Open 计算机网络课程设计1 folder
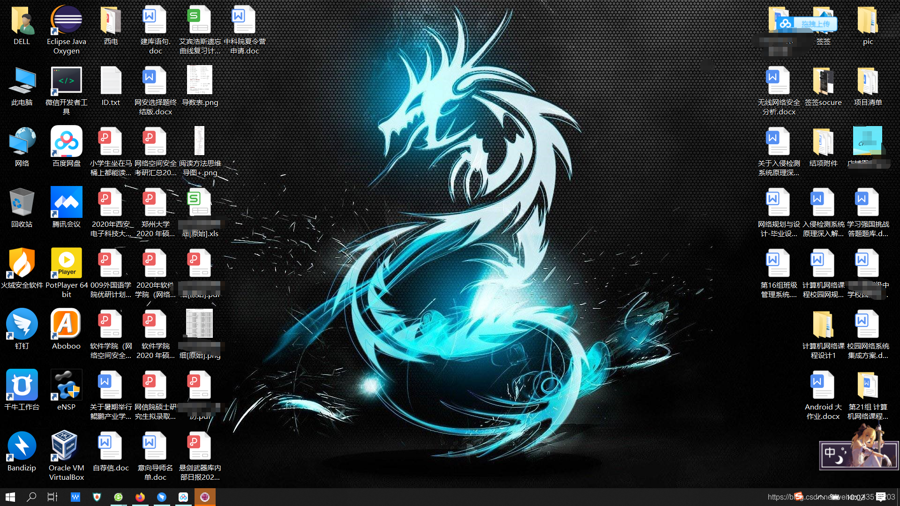900x506 pixels. coord(823,335)
